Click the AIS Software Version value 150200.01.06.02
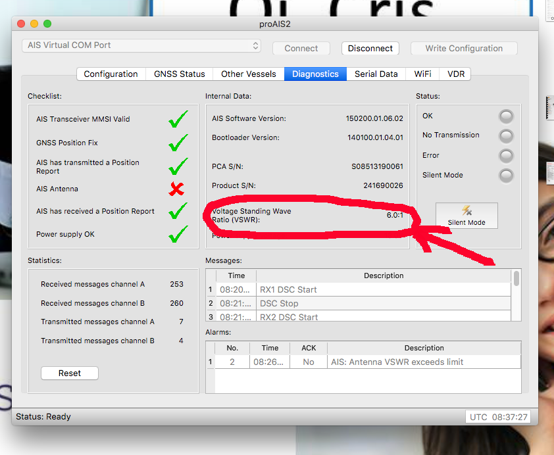 pyautogui.click(x=374, y=118)
